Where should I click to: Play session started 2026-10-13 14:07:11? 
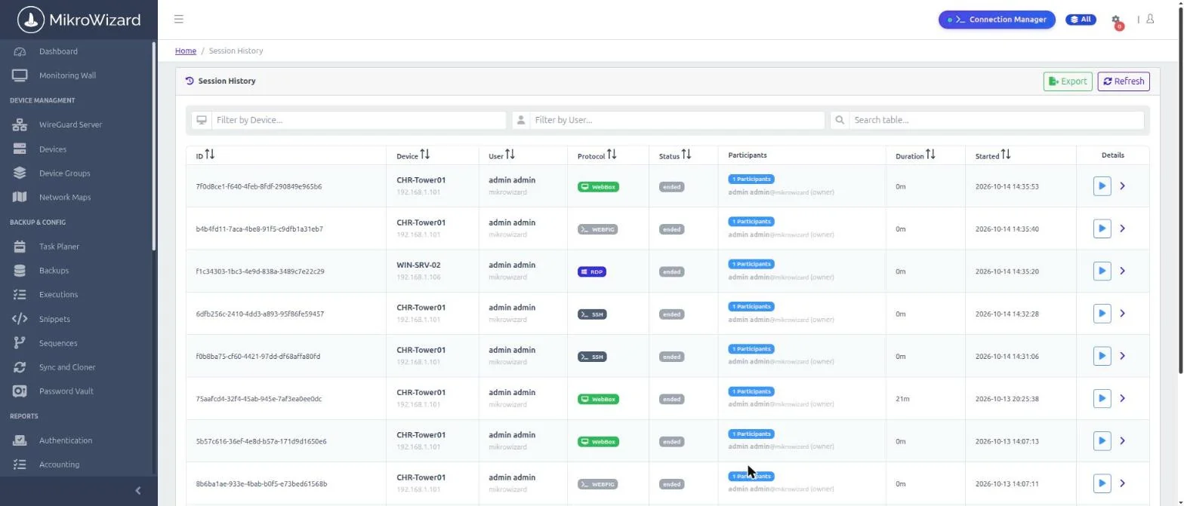pos(1102,483)
